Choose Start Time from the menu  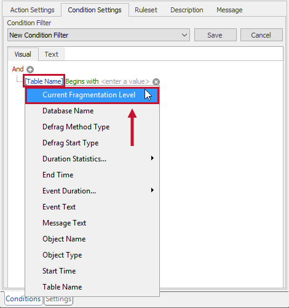(92, 271)
